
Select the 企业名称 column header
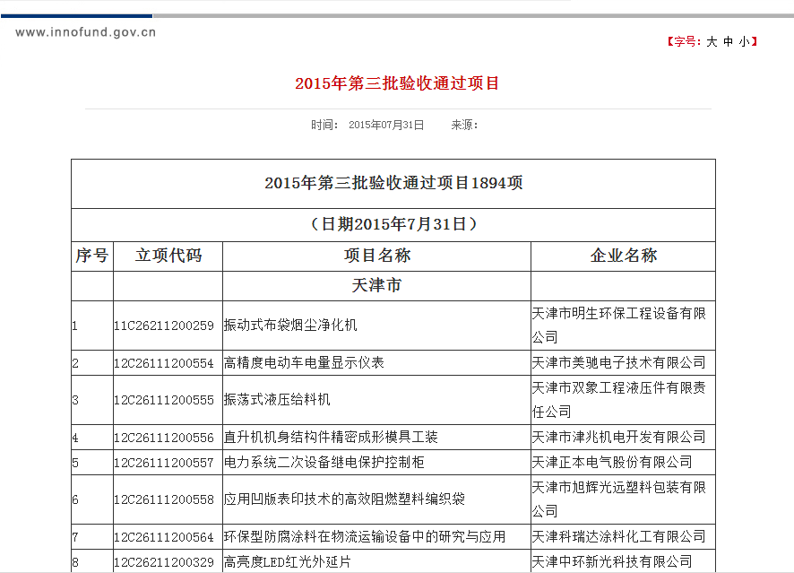(x=623, y=256)
